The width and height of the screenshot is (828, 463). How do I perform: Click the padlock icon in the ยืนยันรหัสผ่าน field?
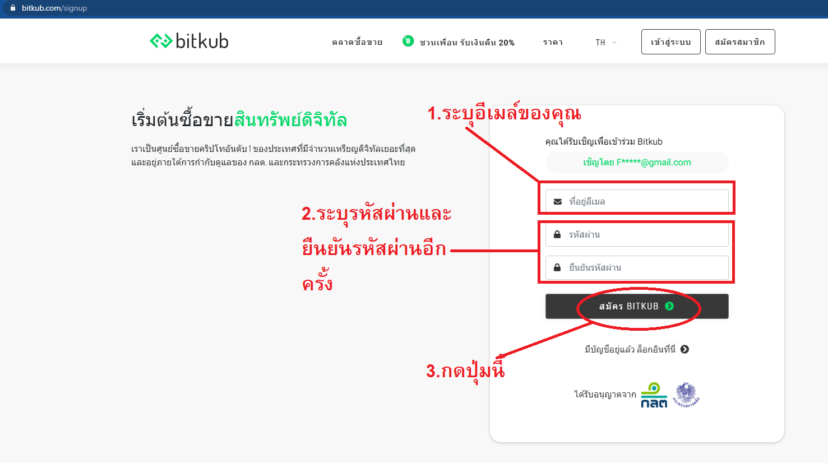point(557,267)
